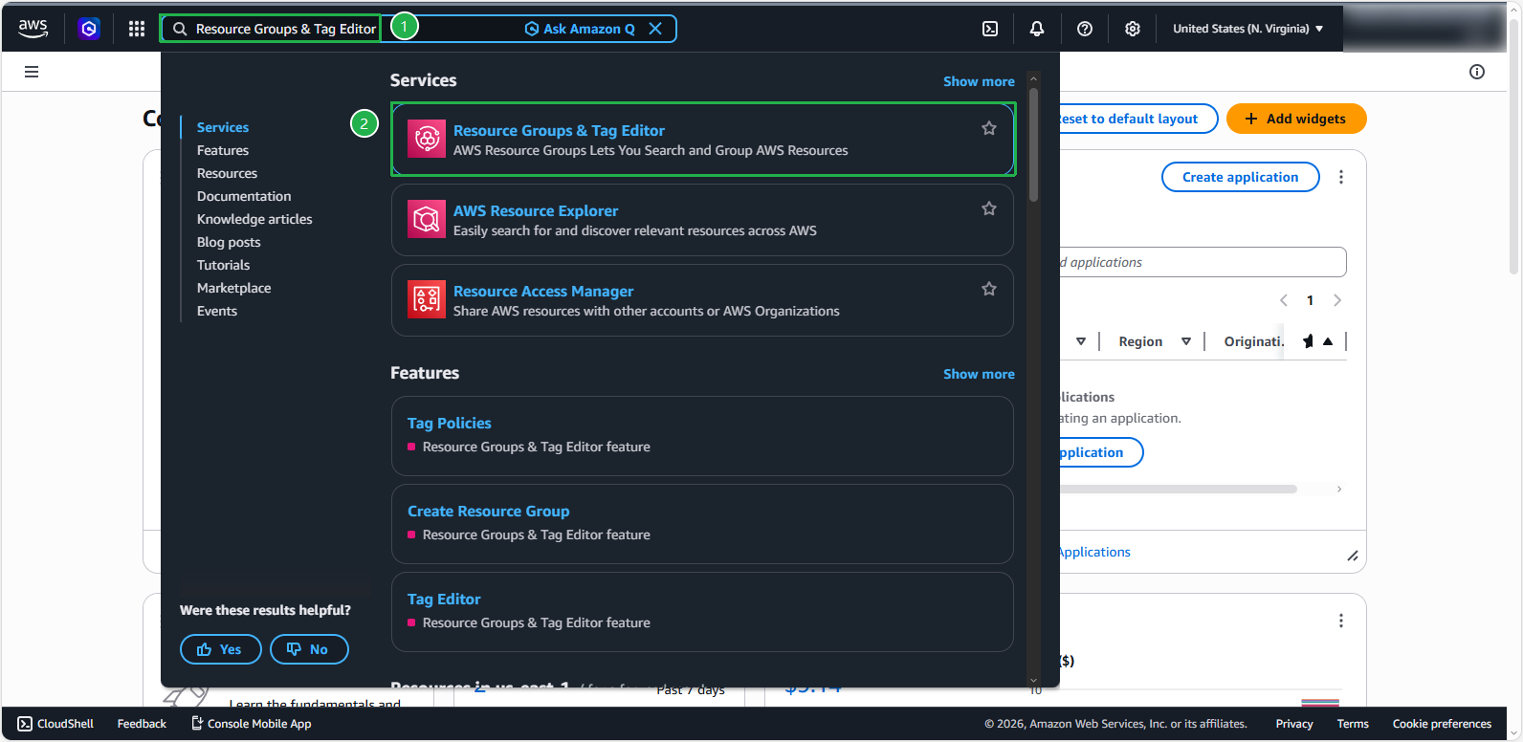Open the Tag Editor feature
1523x742 pixels.
(x=444, y=599)
